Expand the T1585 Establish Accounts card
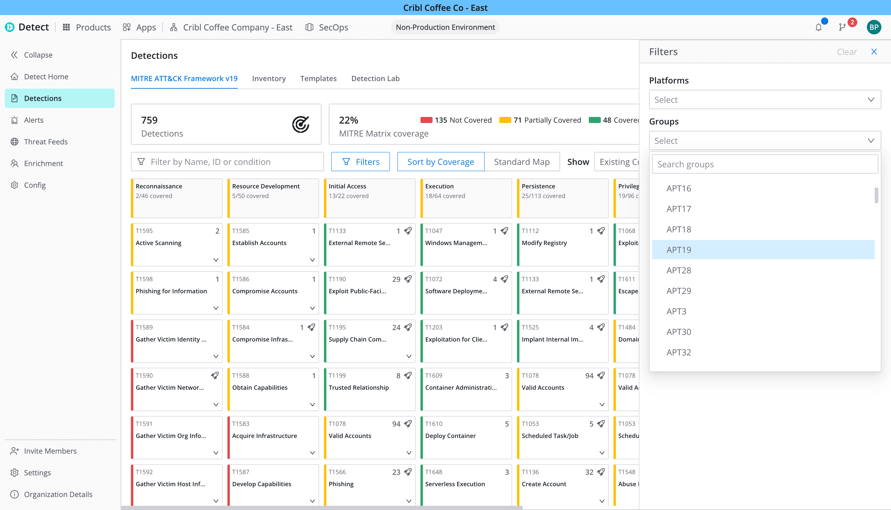Screen dimensions: 891x510 coord(312,260)
